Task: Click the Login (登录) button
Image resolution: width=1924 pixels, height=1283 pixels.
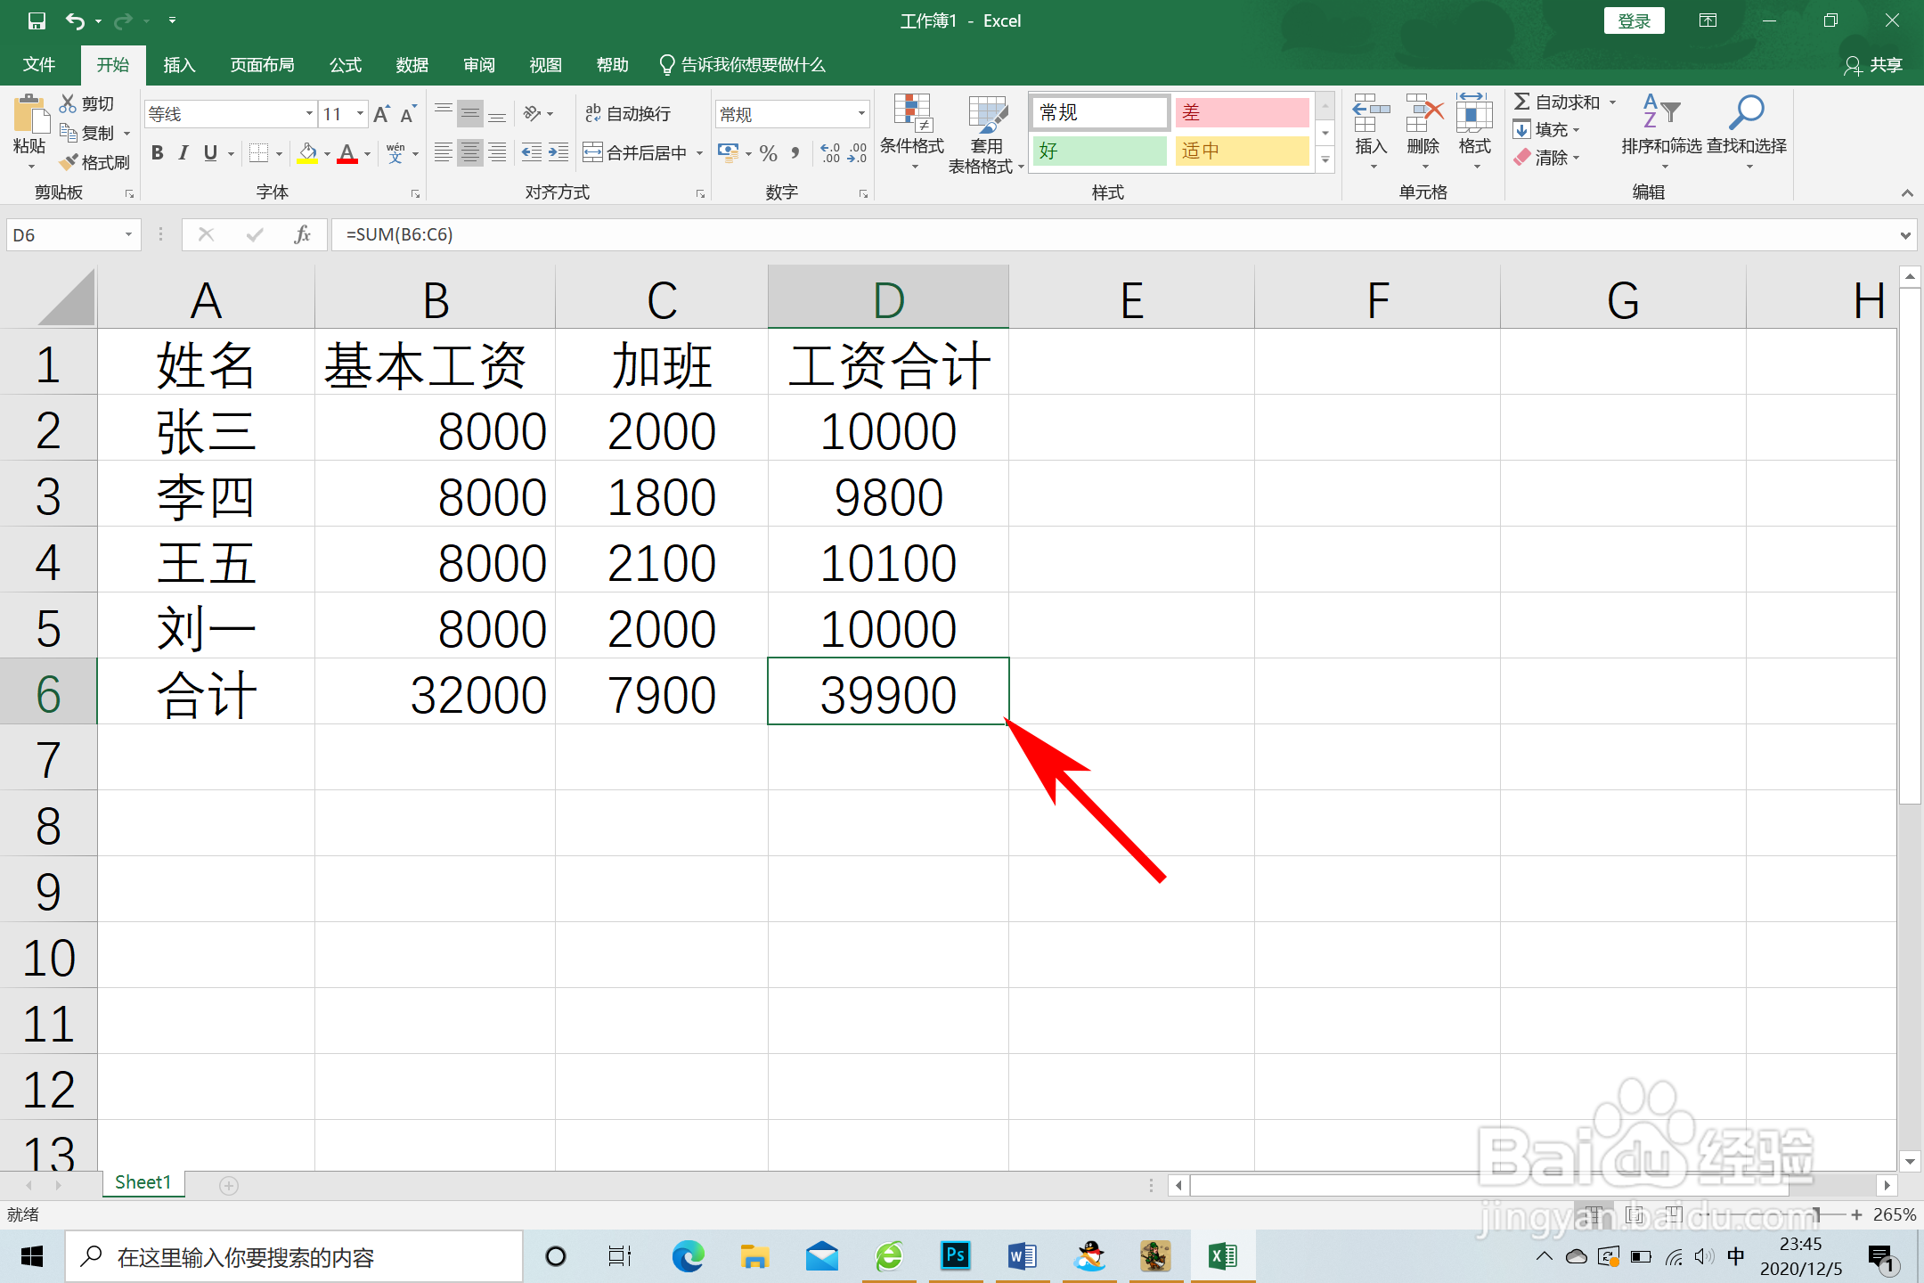Action: 1635,20
